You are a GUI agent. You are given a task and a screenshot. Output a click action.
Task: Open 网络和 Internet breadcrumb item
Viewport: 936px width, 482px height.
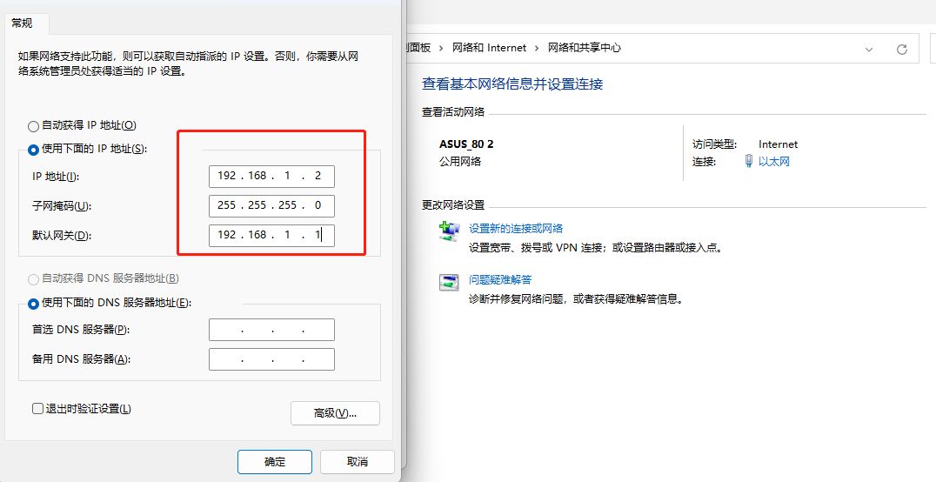coord(490,48)
